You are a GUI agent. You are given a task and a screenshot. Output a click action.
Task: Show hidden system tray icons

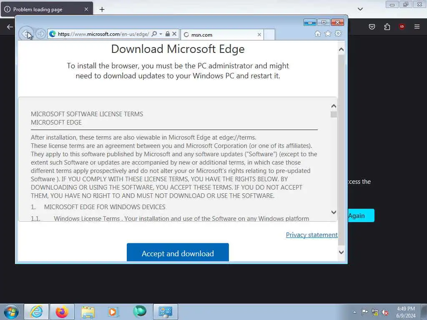point(354,312)
